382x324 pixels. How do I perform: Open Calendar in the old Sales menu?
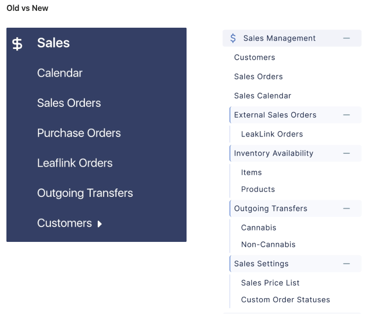click(60, 73)
